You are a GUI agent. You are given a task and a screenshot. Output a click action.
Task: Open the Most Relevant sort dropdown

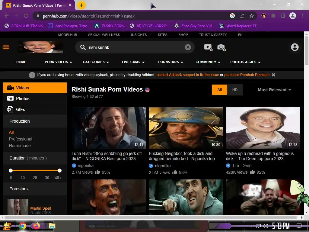(274, 90)
